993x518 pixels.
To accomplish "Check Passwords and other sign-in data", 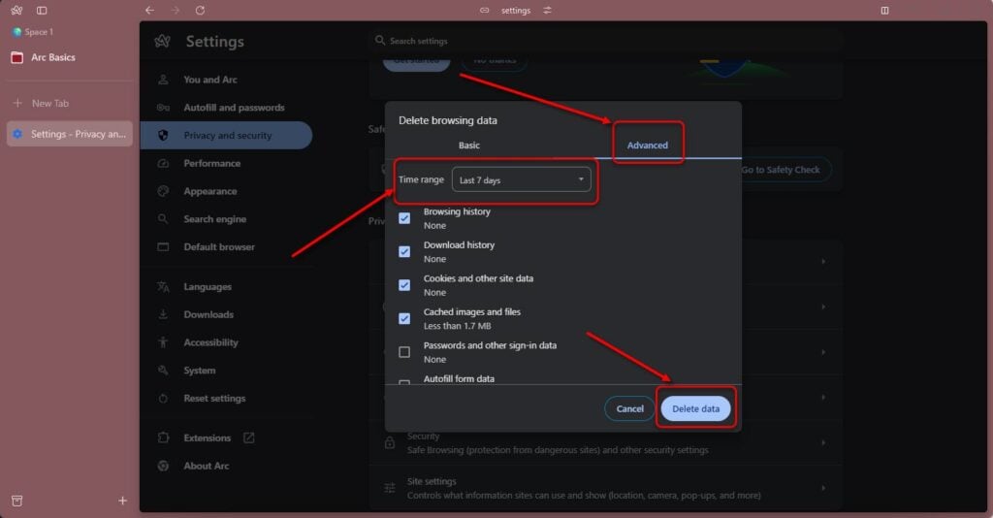I will click(x=404, y=351).
